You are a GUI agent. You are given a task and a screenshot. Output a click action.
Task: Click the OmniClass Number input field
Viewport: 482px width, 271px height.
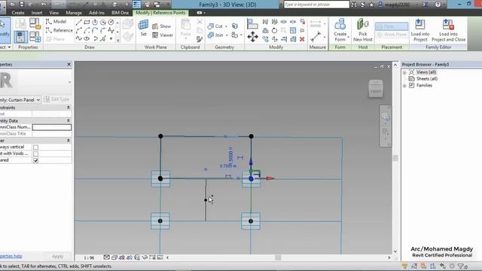[x=52, y=127]
